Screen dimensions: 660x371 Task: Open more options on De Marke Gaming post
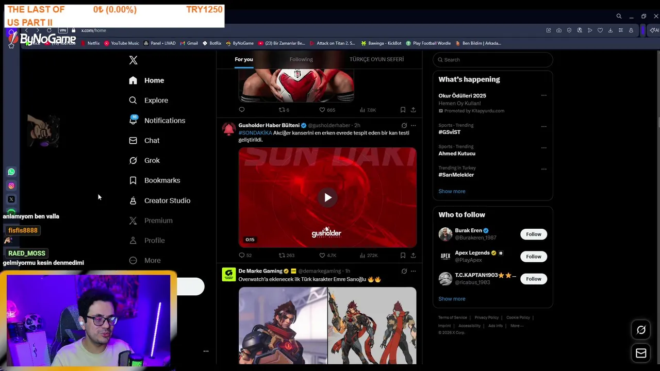click(413, 271)
